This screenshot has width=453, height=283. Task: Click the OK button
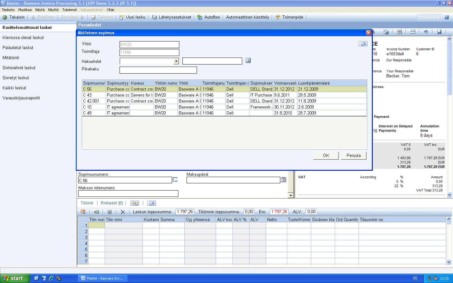point(326,156)
